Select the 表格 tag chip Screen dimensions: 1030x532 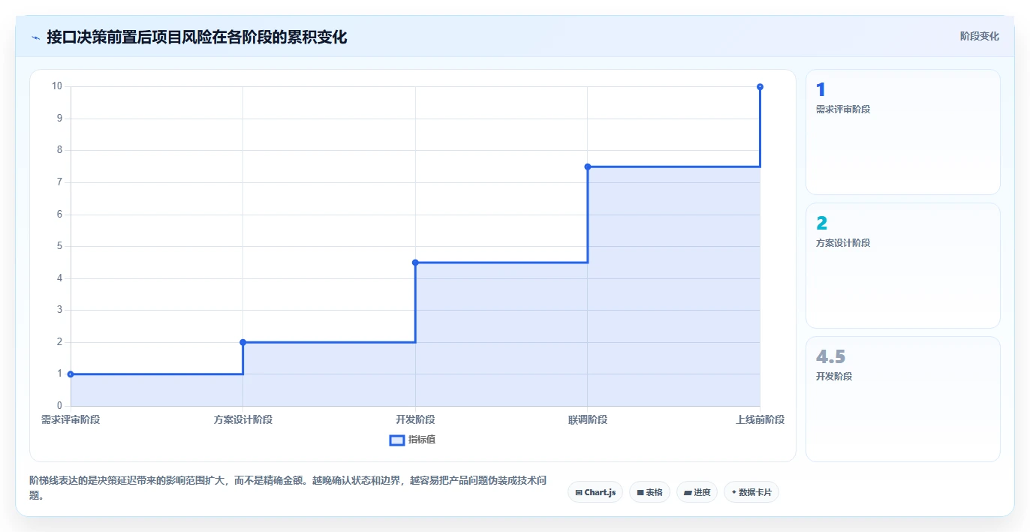[x=649, y=492]
